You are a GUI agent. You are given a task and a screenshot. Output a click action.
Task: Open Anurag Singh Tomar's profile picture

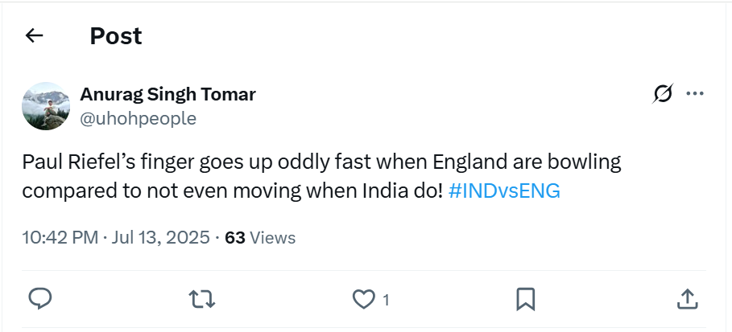[x=45, y=105]
